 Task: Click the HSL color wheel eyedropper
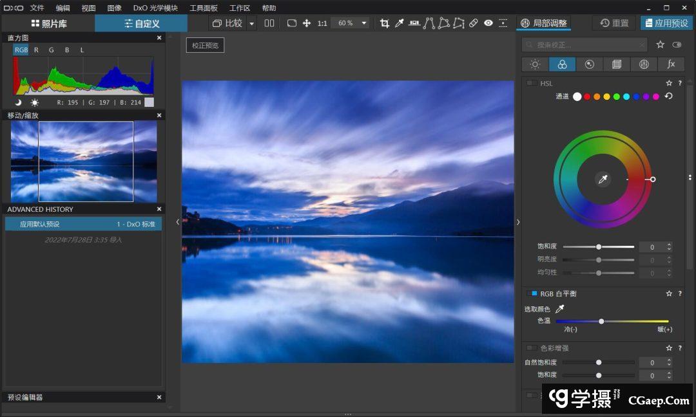pyautogui.click(x=603, y=180)
